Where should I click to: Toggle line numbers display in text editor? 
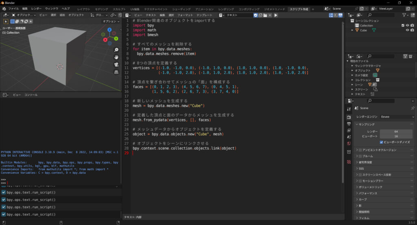(x=331, y=15)
